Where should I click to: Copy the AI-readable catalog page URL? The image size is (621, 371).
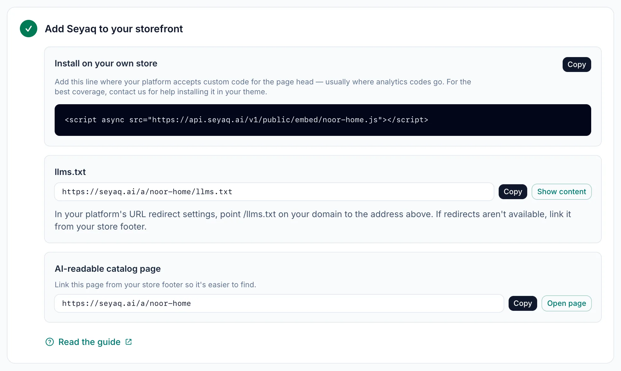pyautogui.click(x=523, y=303)
